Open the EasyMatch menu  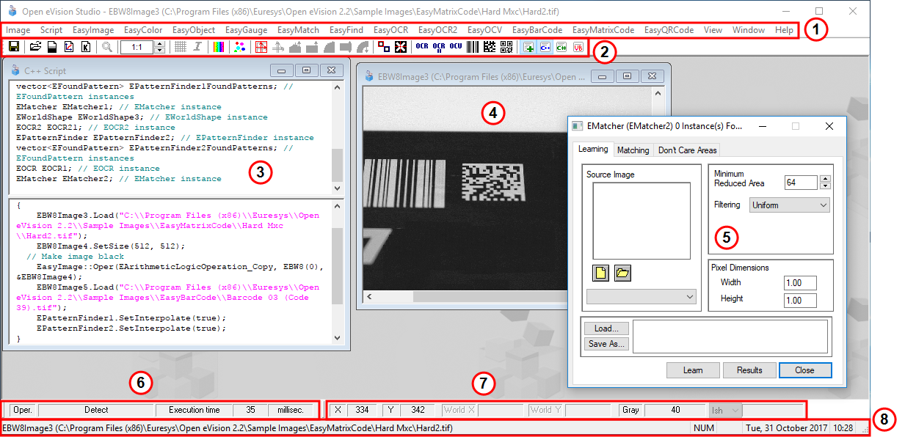[298, 30]
